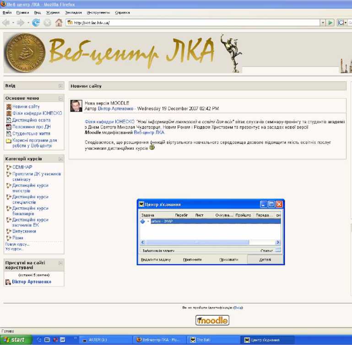352x345 pixels.
Task: Click the icon next to Положення про ДН
Action: (8, 127)
